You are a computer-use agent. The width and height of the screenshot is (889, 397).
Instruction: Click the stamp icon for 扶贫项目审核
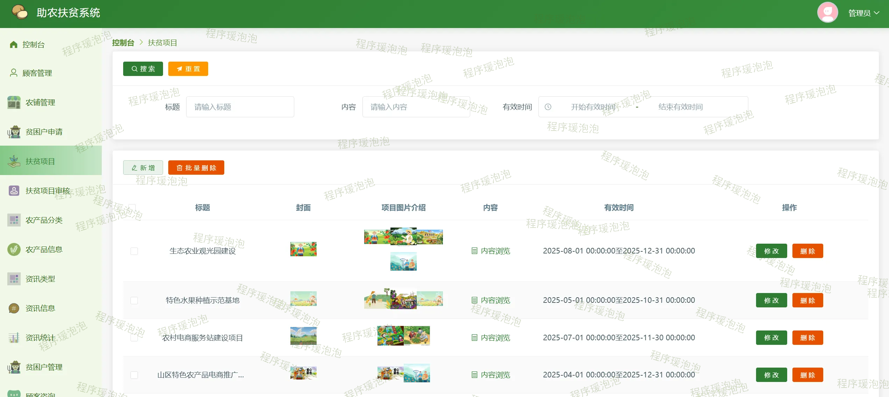[14, 191]
